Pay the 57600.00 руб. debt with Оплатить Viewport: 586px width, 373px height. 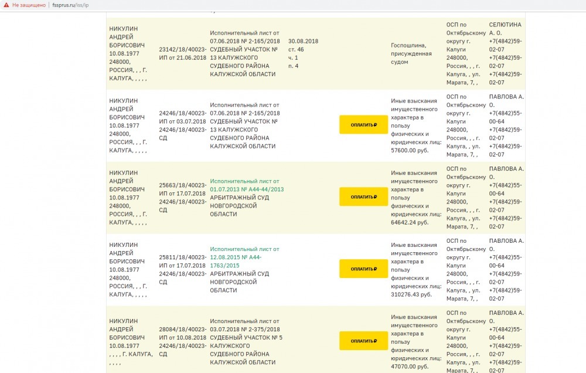point(363,124)
